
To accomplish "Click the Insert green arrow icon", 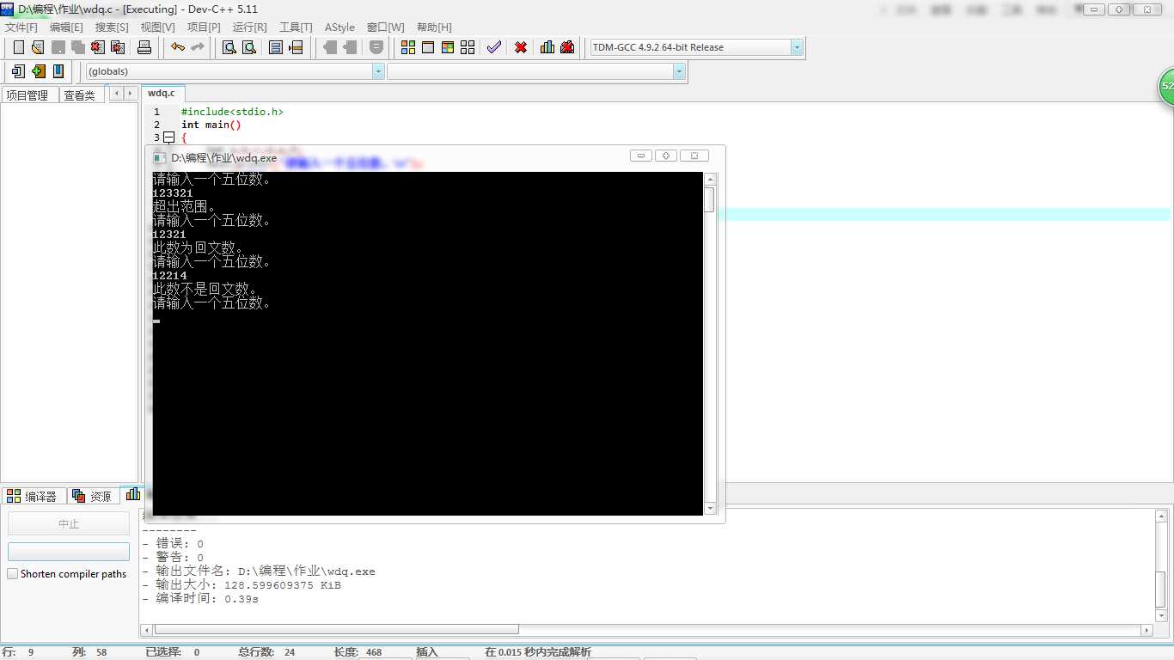I will coord(38,71).
